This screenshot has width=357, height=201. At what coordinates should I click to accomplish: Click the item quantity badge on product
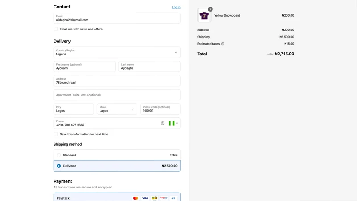210,9
